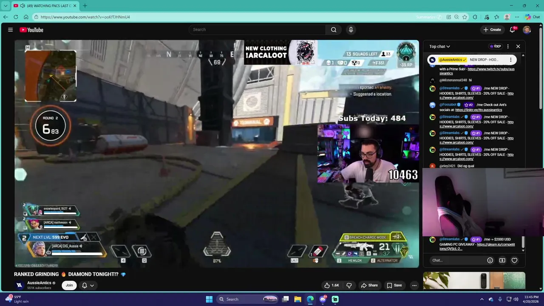
Task: Open the linktr.ee aussieantics link in chat
Action: point(479,110)
